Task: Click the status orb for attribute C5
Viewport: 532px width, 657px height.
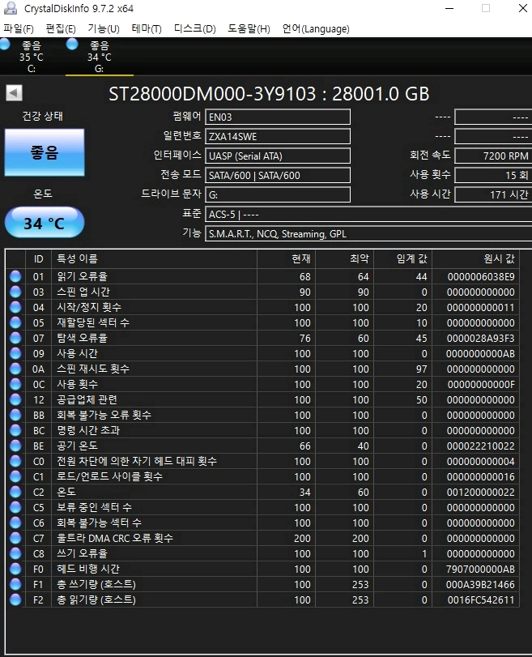Action: click(x=15, y=507)
